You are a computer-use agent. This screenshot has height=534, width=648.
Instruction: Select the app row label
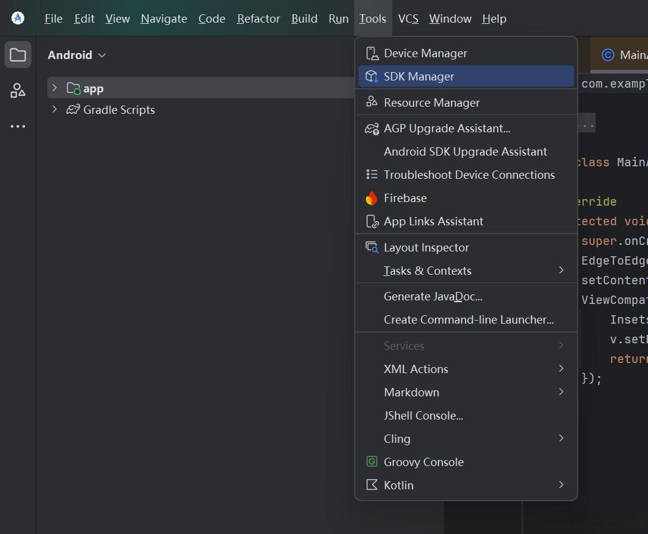[94, 88]
